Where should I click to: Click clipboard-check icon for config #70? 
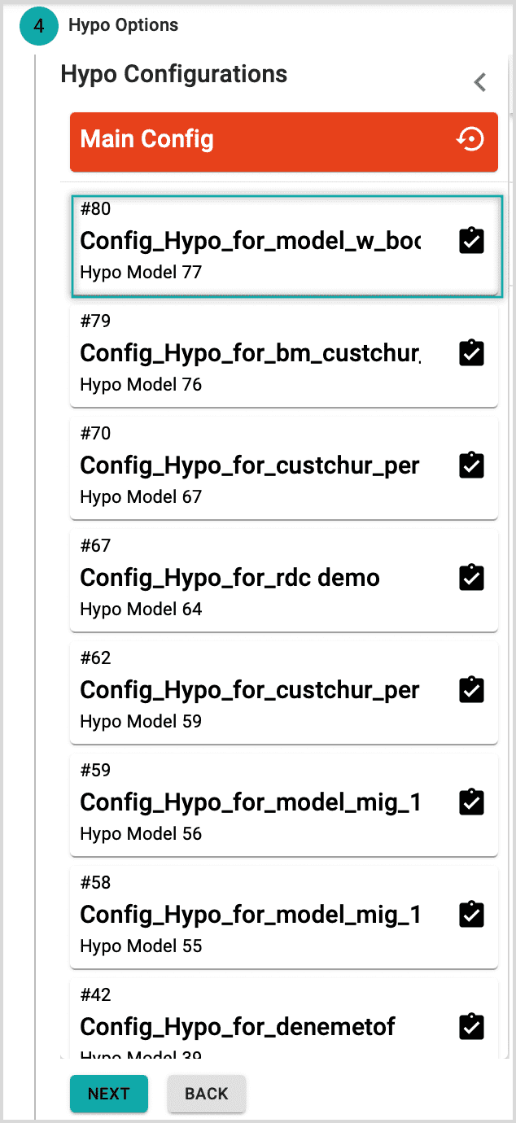[x=472, y=465]
